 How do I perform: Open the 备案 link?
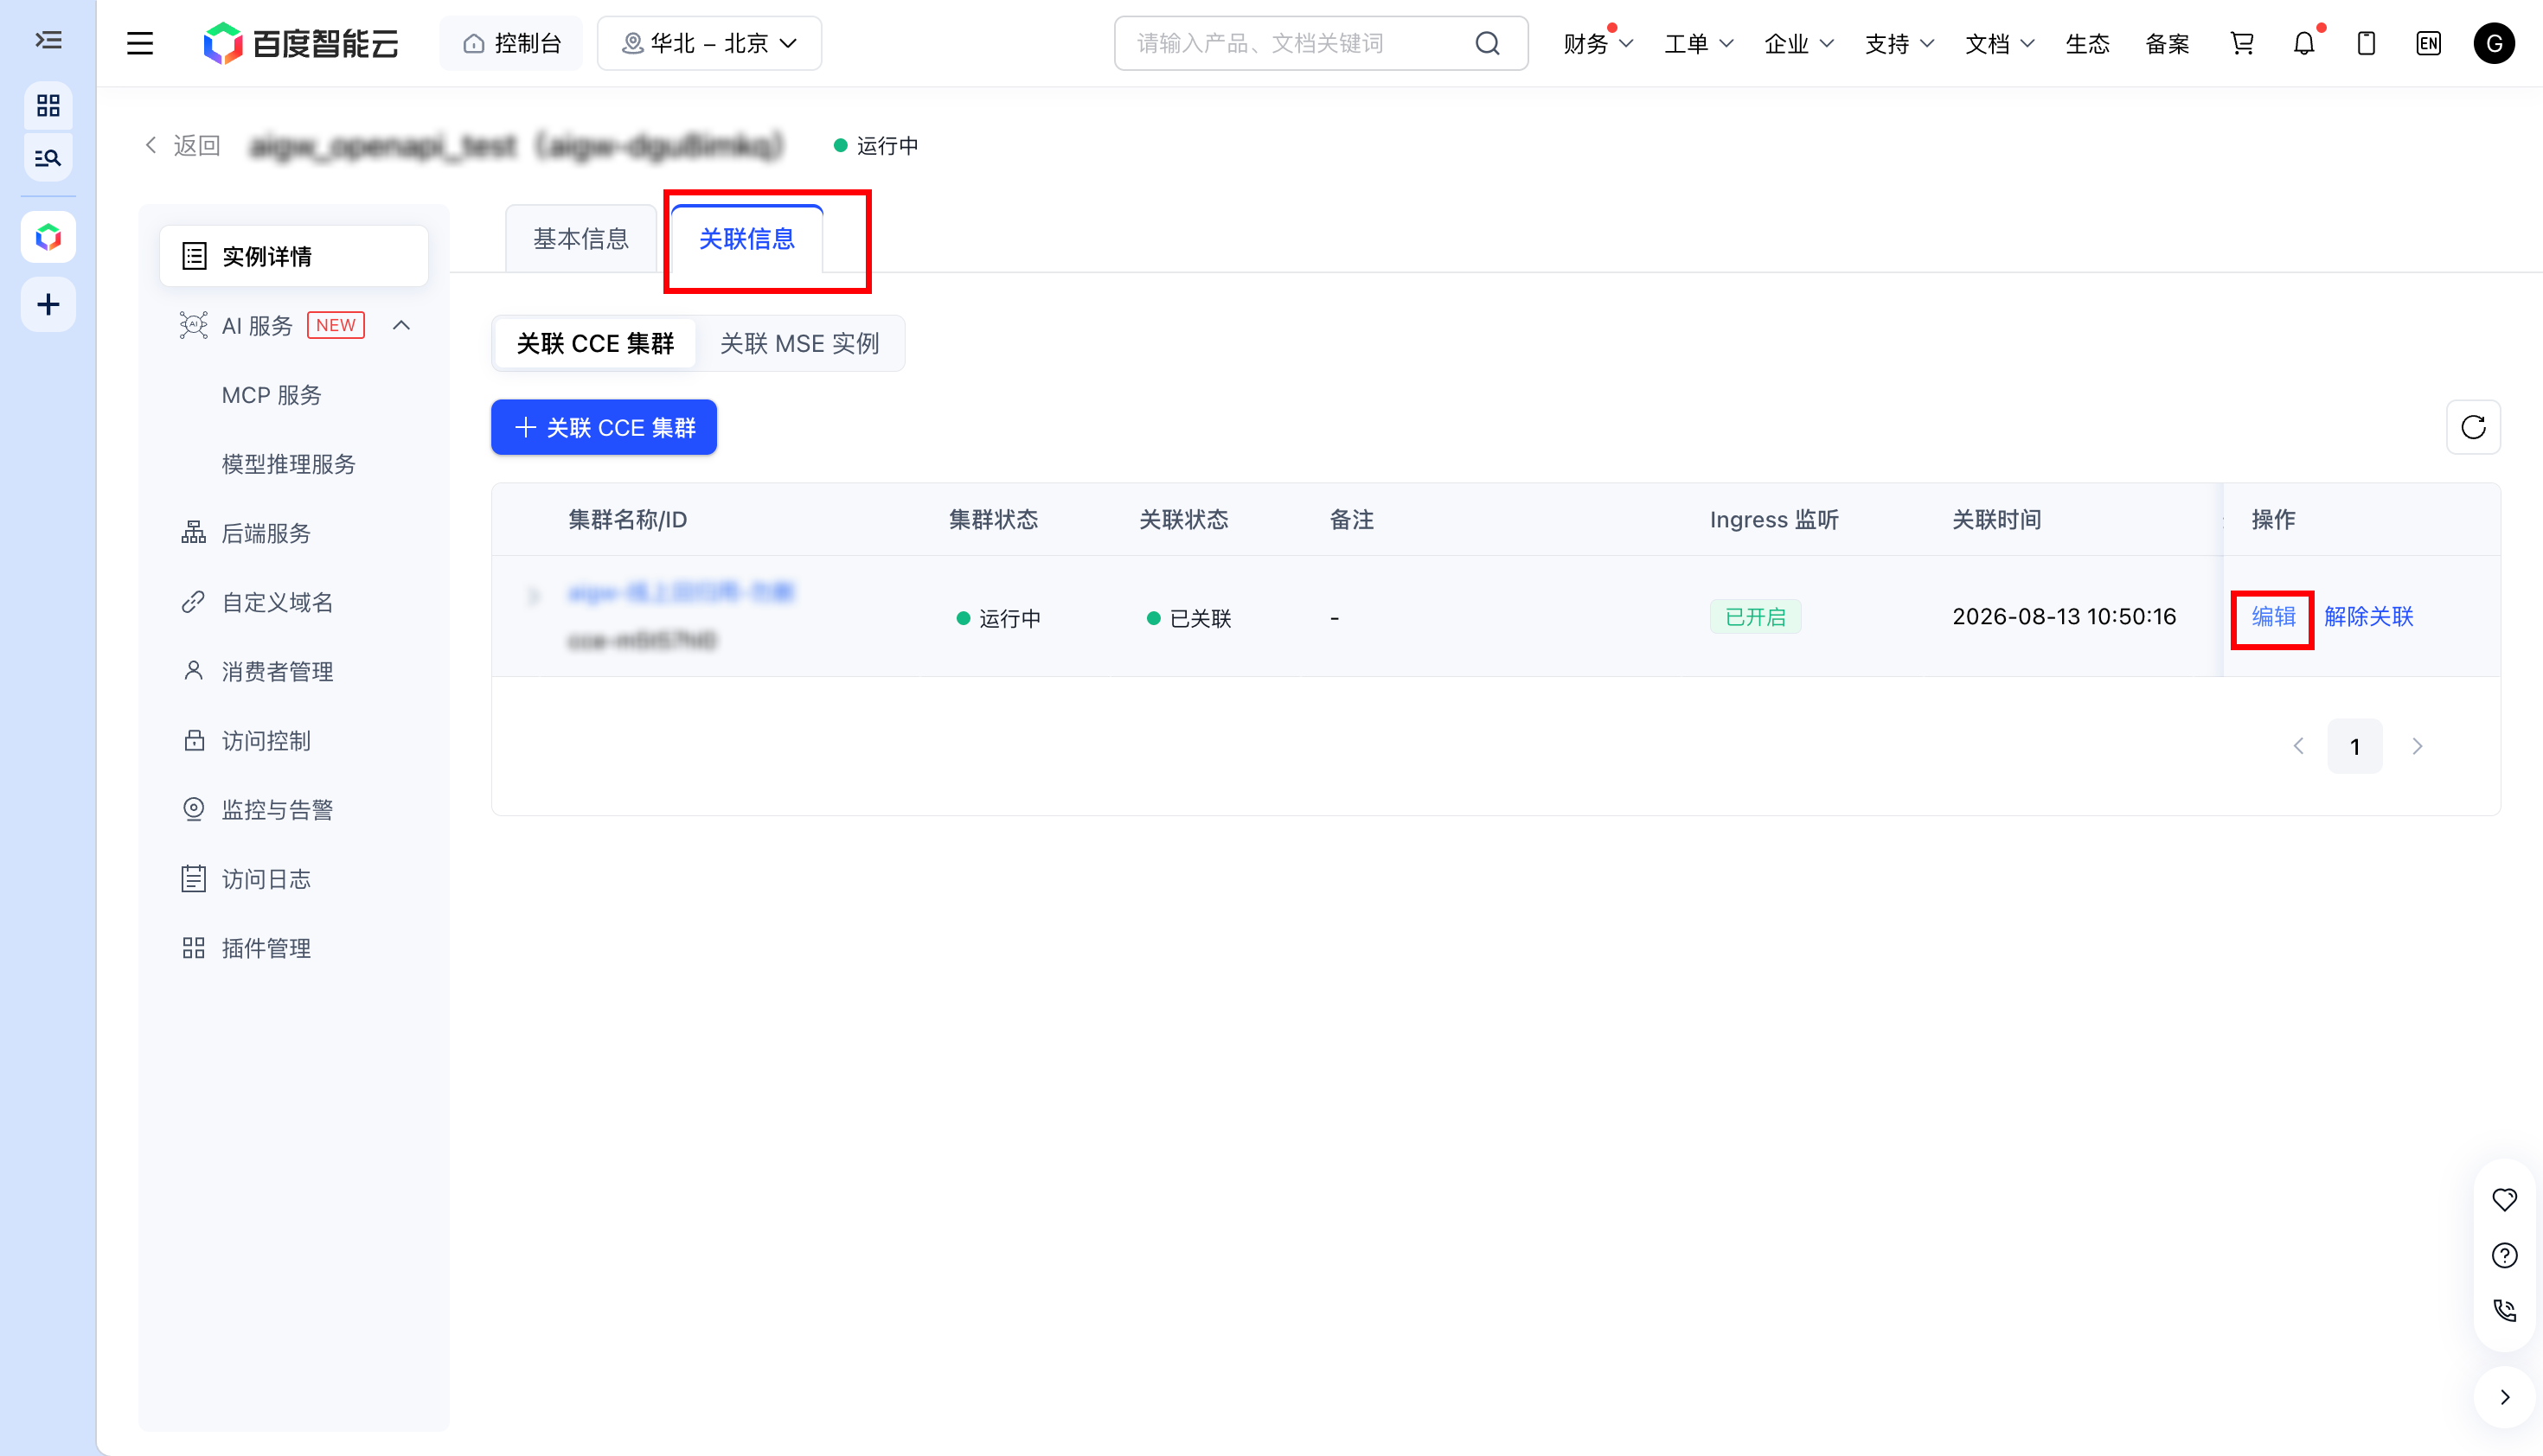coord(2167,43)
